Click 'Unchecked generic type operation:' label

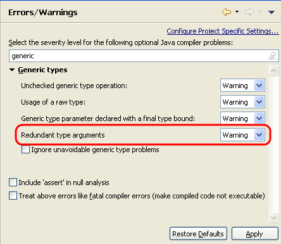pos(74,86)
